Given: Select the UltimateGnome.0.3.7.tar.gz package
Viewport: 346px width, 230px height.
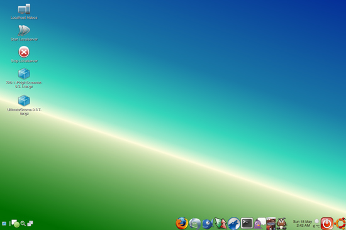Looking at the screenshot, I should point(24,105).
